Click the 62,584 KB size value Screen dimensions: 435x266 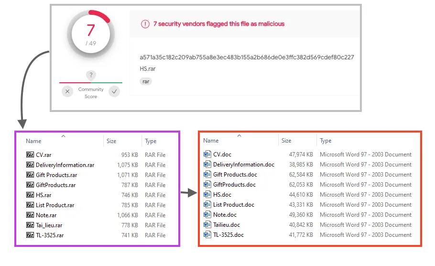click(x=301, y=174)
